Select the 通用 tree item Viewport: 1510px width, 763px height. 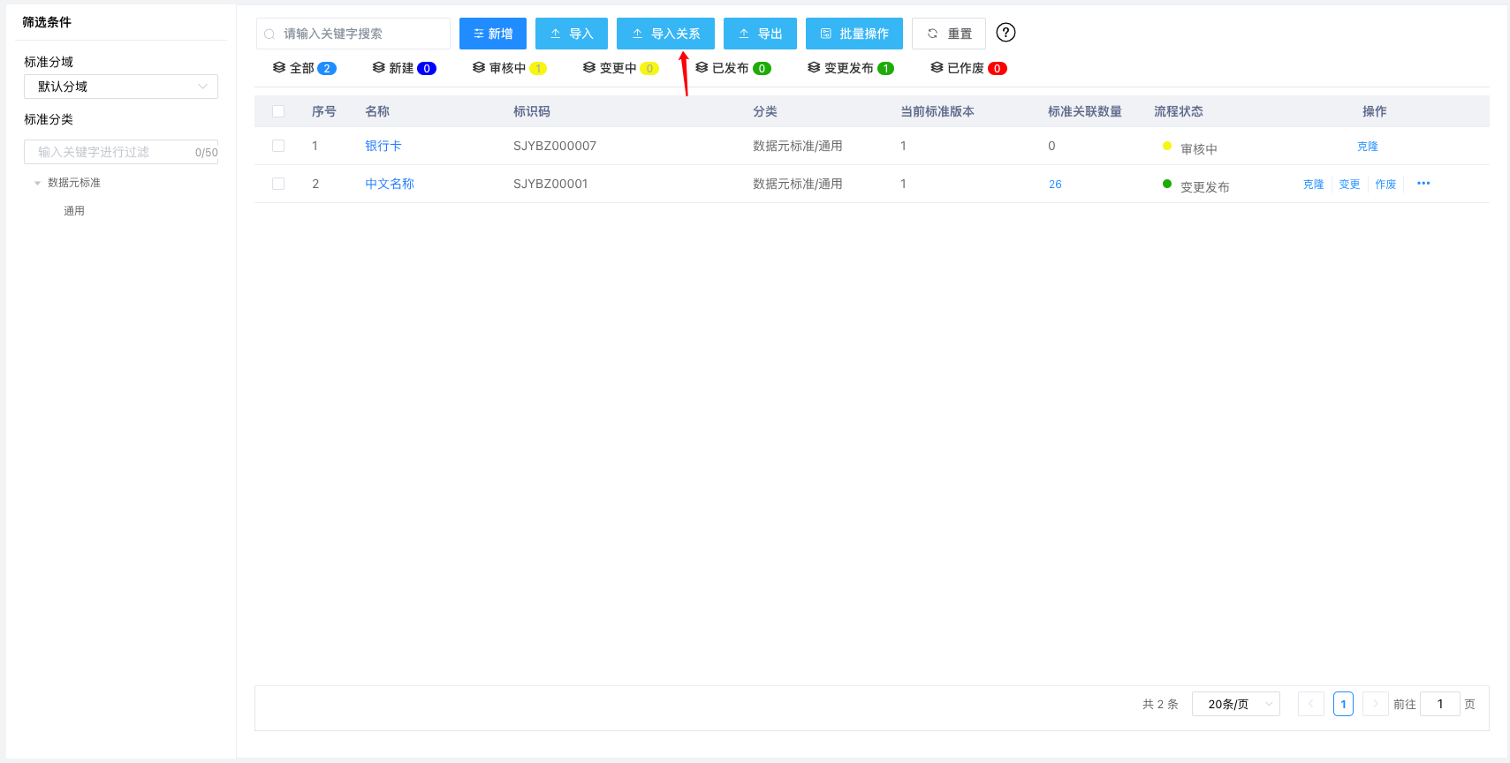tap(74, 211)
